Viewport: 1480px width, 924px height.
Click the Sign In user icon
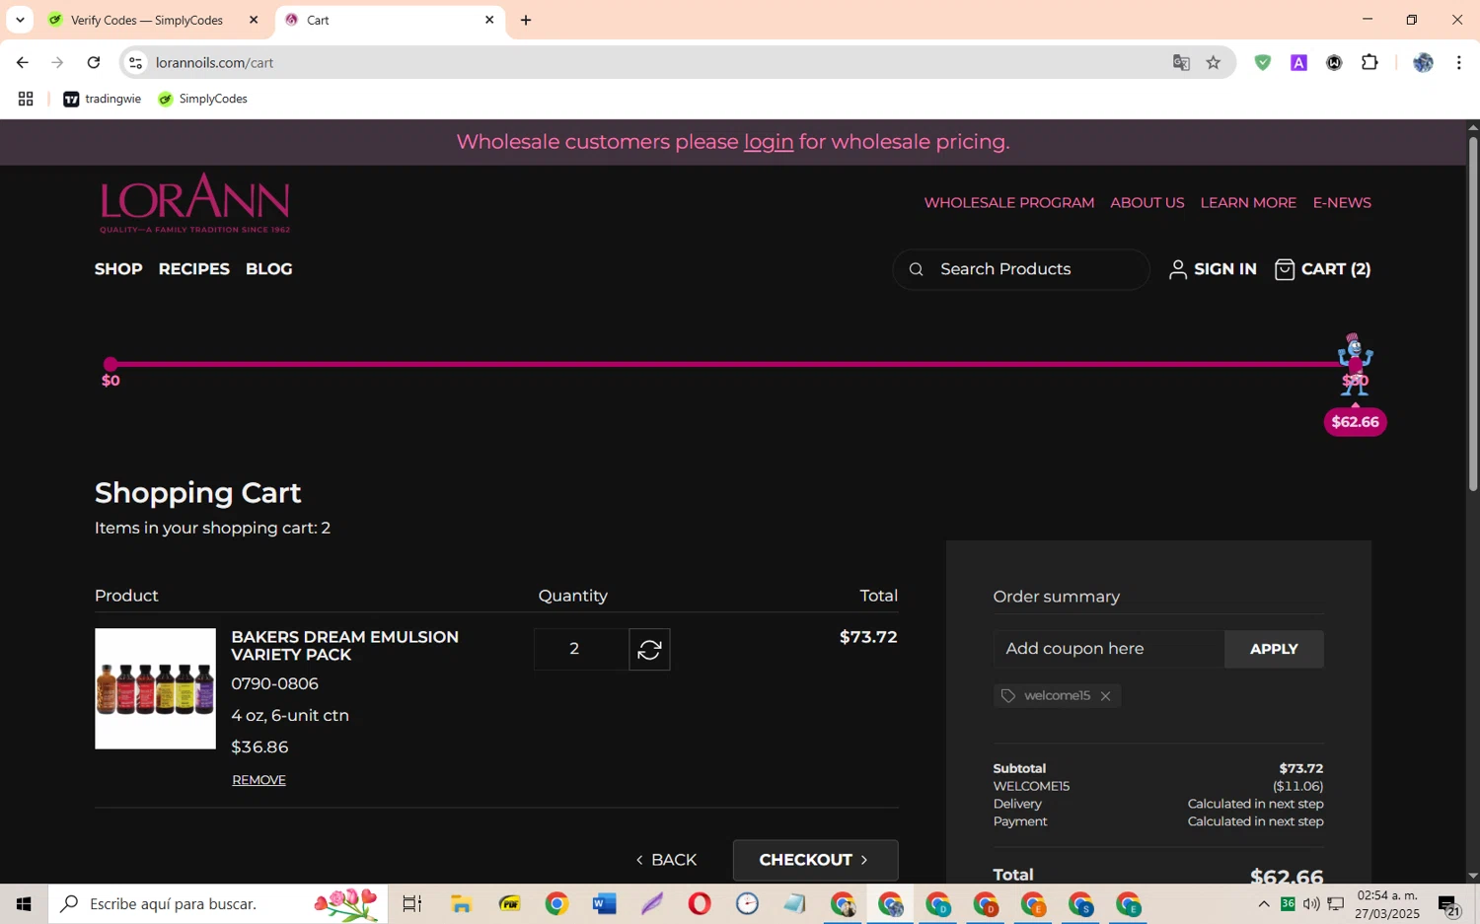tap(1177, 269)
